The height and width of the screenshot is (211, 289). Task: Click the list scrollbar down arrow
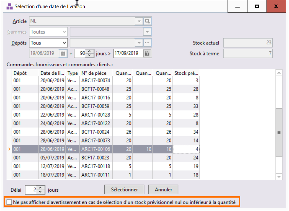click(x=279, y=177)
